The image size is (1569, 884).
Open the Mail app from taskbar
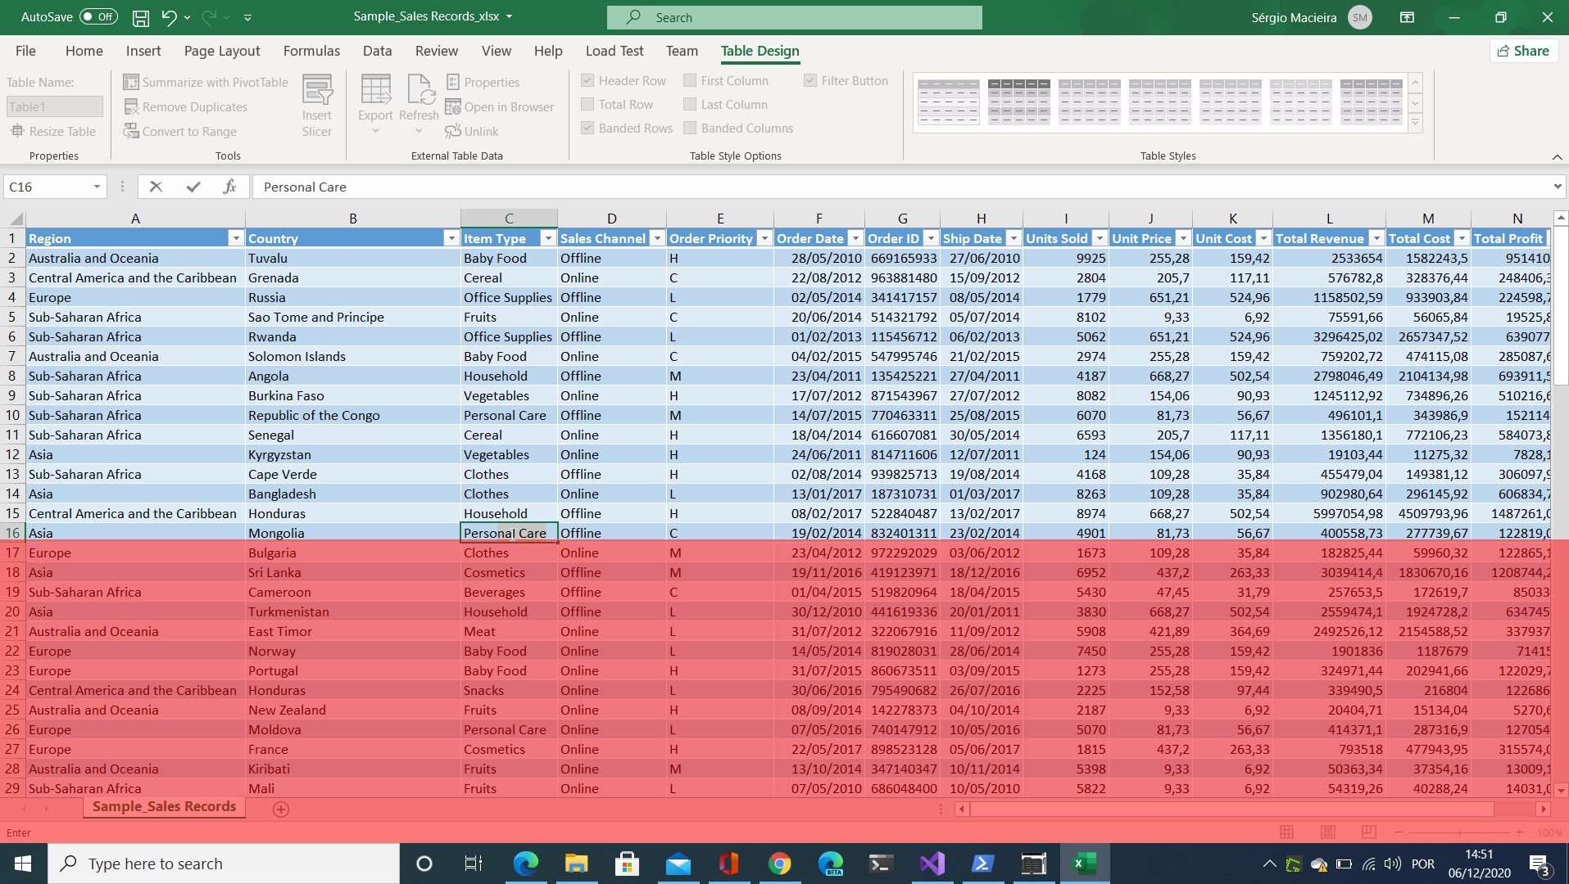(678, 864)
